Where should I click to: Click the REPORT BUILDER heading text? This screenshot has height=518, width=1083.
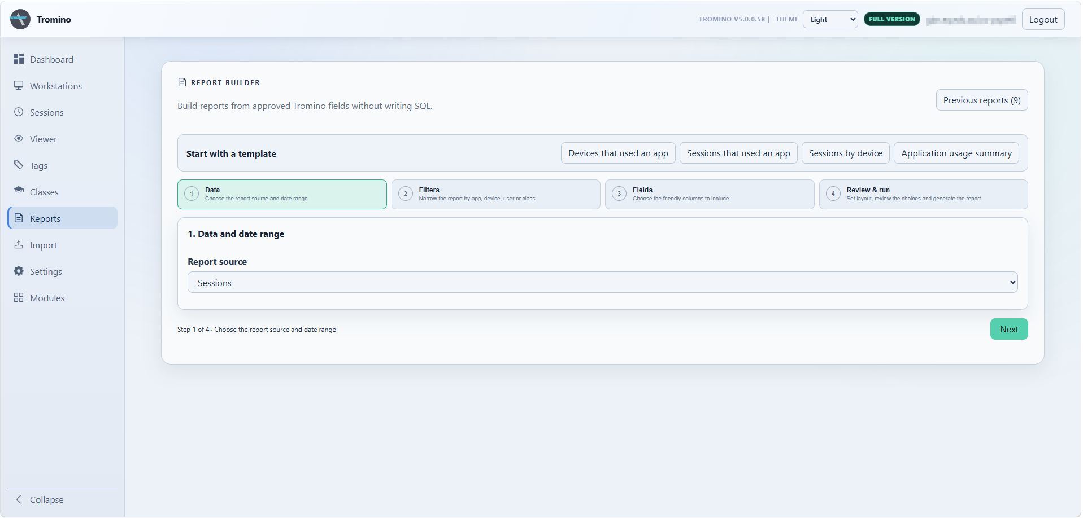pos(225,82)
